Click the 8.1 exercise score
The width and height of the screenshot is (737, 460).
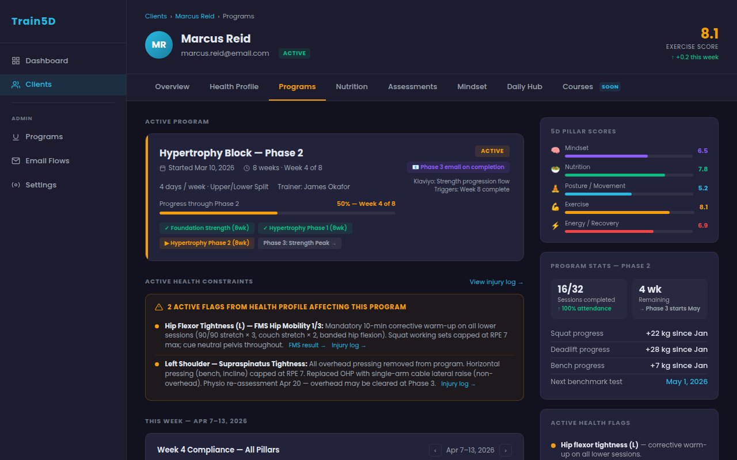pos(709,33)
